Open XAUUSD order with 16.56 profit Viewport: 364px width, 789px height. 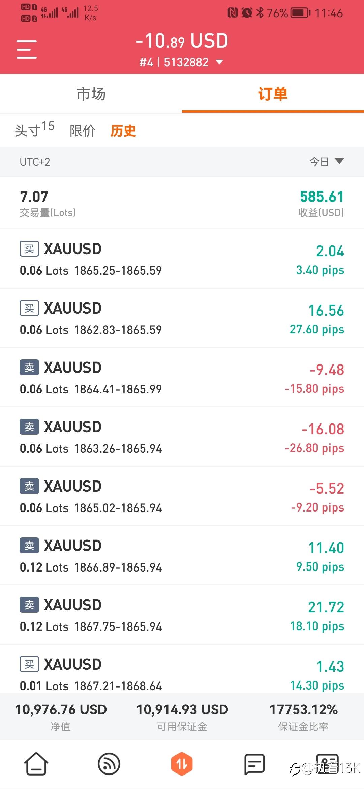[x=182, y=318]
